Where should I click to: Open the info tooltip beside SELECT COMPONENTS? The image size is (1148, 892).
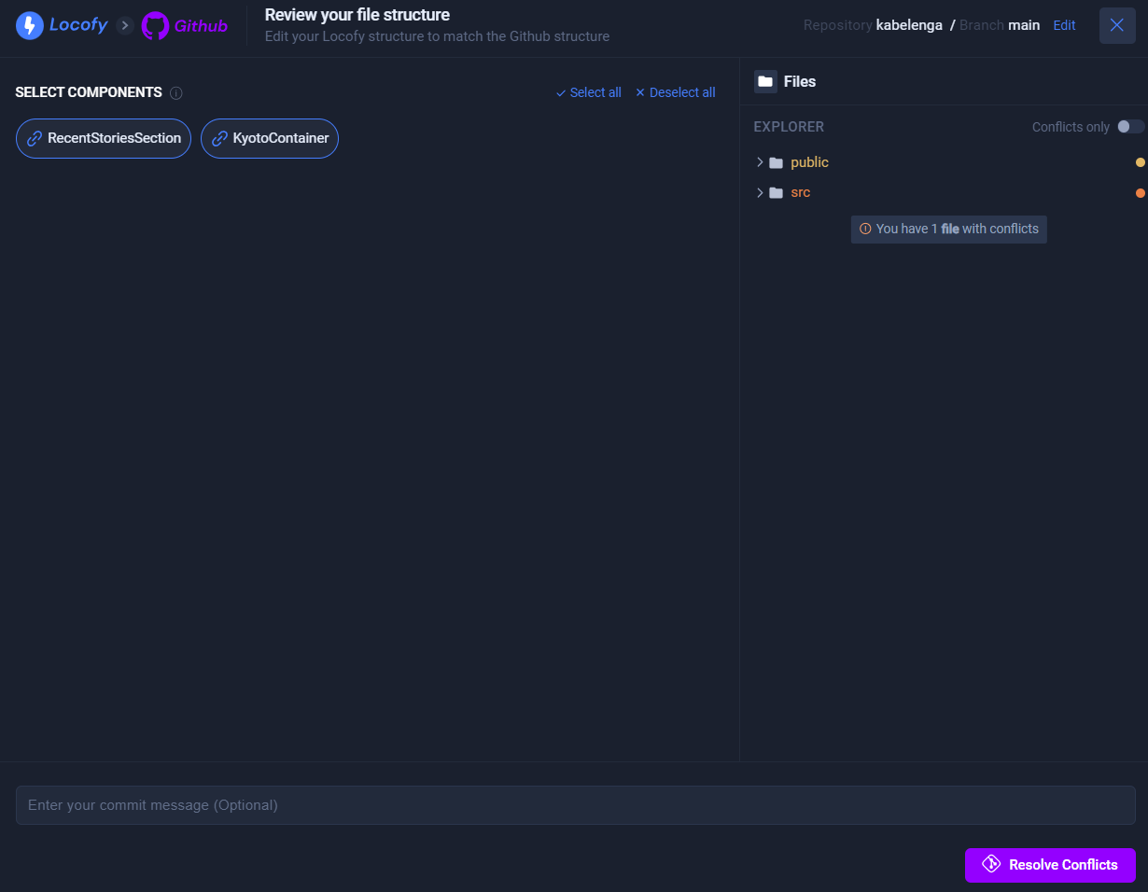point(176,92)
